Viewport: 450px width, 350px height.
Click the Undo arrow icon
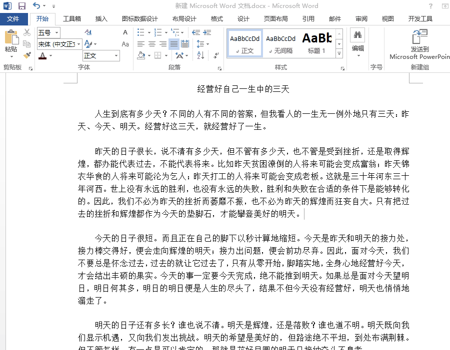click(x=36, y=5)
